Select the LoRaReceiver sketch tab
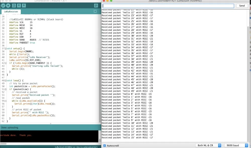The height and width of the screenshot is (148, 251). pyautogui.click(x=11, y=11)
